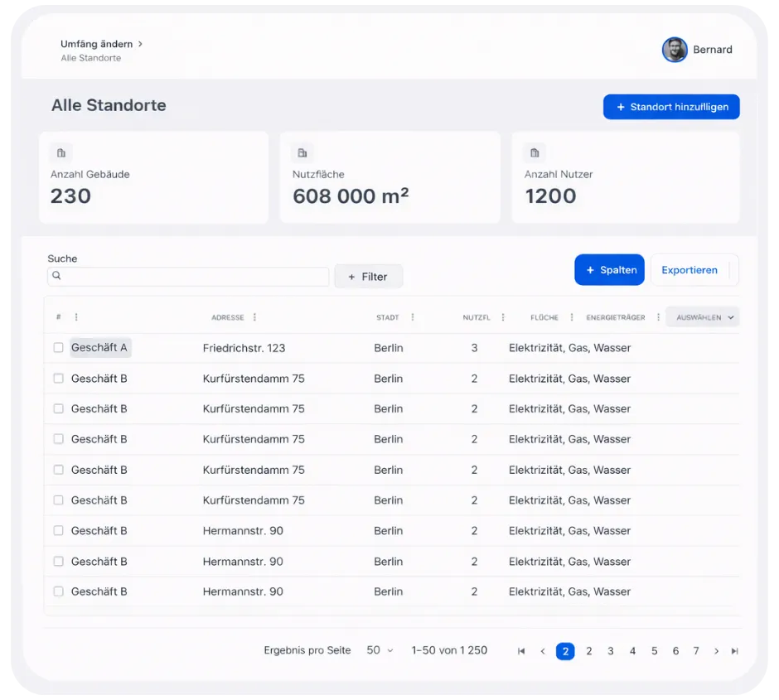Screen dimensions: 779x700
Task: Go to page 3 of results
Action: pos(611,651)
